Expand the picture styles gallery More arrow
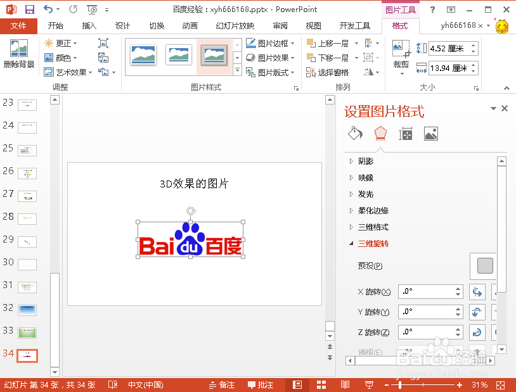 (237, 70)
